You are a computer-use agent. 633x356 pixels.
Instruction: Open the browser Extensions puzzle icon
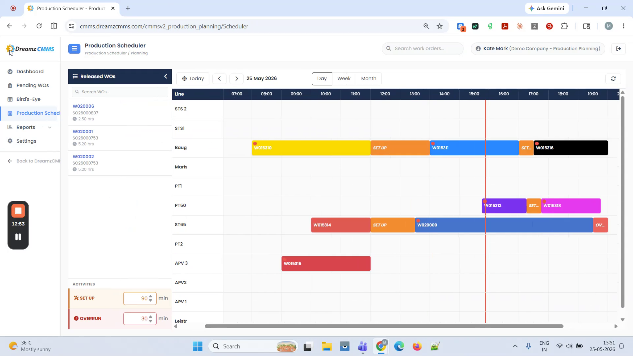pyautogui.click(x=564, y=26)
